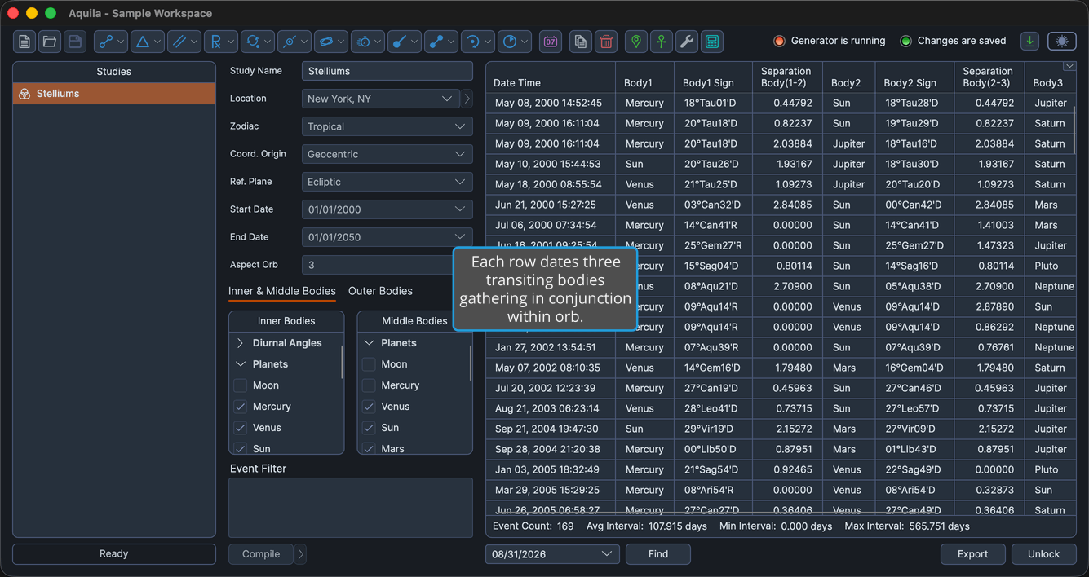This screenshot has height=577, width=1089.
Task: Uncheck Venus in the Middle Bodies list
Action: (x=369, y=407)
